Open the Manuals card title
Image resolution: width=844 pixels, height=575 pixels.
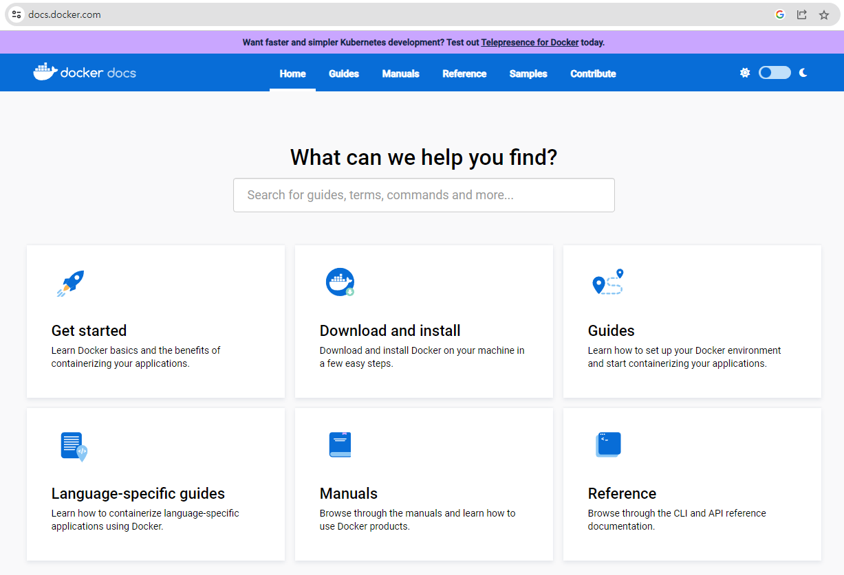348,493
